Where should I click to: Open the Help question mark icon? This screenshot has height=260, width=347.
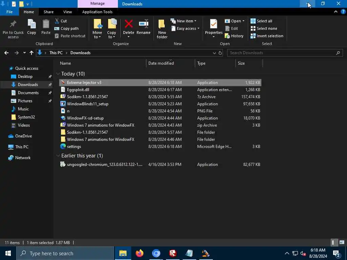(x=343, y=12)
